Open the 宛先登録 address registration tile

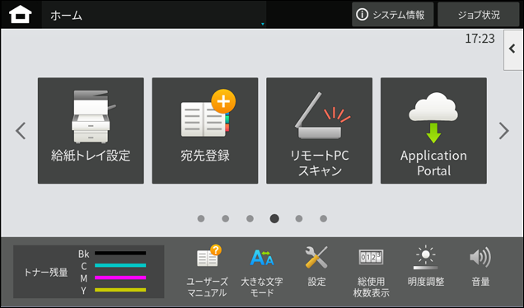205,131
